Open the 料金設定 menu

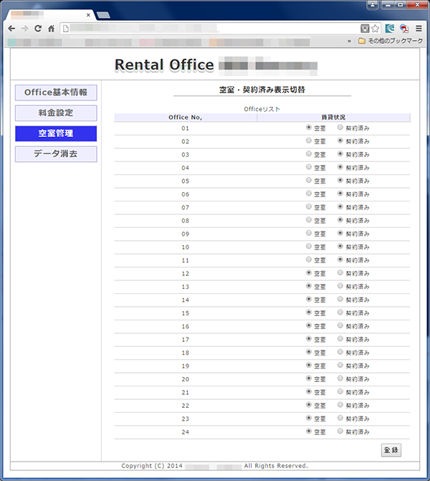[56, 113]
